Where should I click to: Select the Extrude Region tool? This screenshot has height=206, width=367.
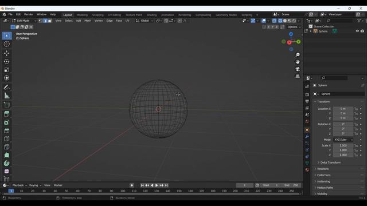point(7,114)
